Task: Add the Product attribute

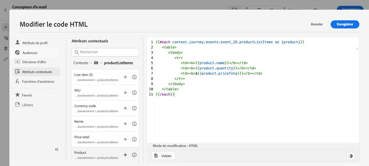Action: coord(125,155)
